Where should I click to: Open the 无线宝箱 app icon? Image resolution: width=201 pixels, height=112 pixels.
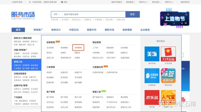point(168,53)
